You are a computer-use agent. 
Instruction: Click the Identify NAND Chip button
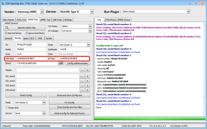25,28
